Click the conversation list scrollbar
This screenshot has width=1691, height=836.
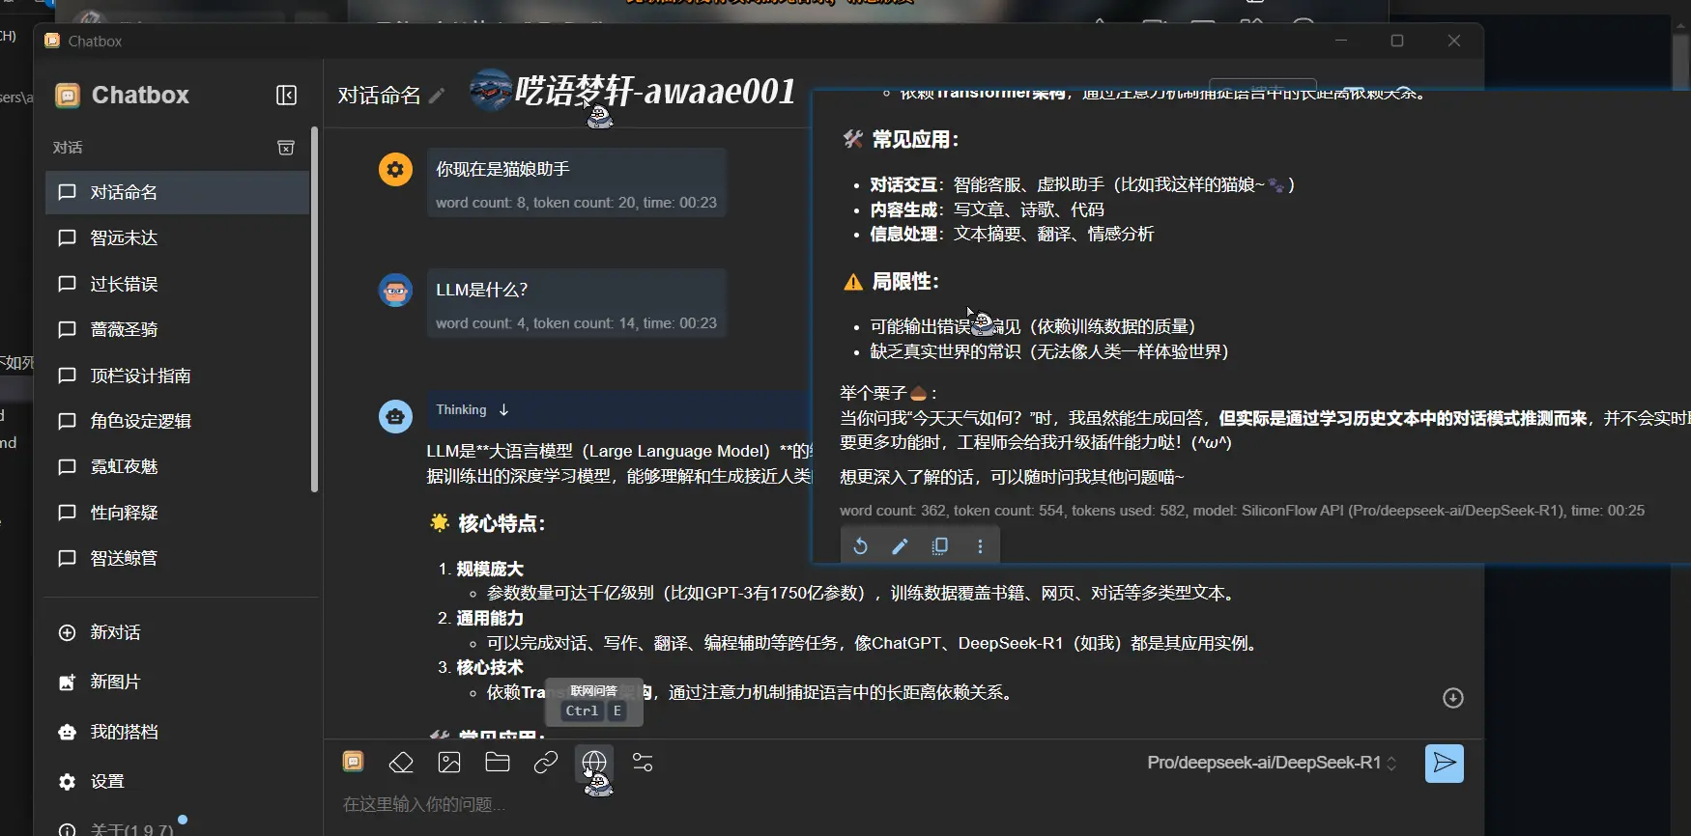pyautogui.click(x=314, y=309)
